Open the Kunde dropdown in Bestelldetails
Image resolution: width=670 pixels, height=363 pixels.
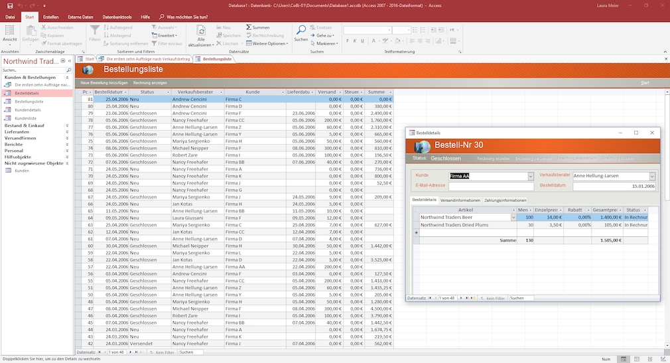(531, 176)
